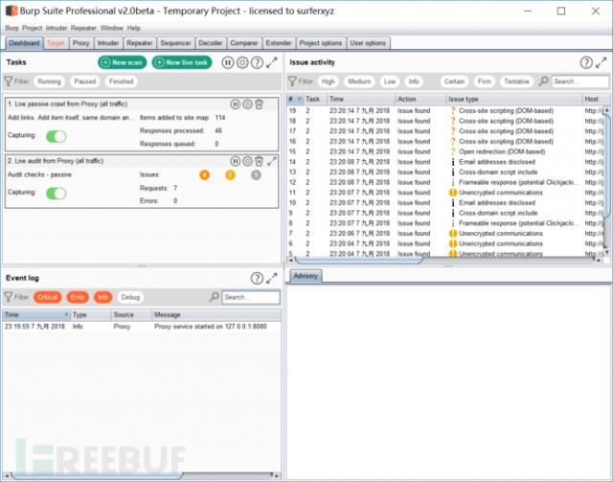613x482 pixels.
Task: Open Tasks panel settings gear
Action: point(242,62)
